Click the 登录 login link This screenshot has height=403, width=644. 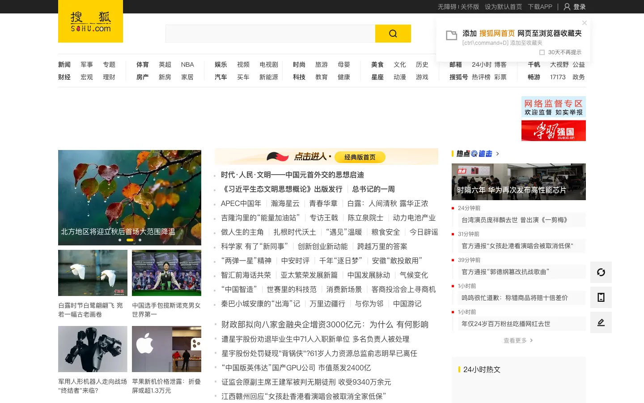click(x=580, y=7)
